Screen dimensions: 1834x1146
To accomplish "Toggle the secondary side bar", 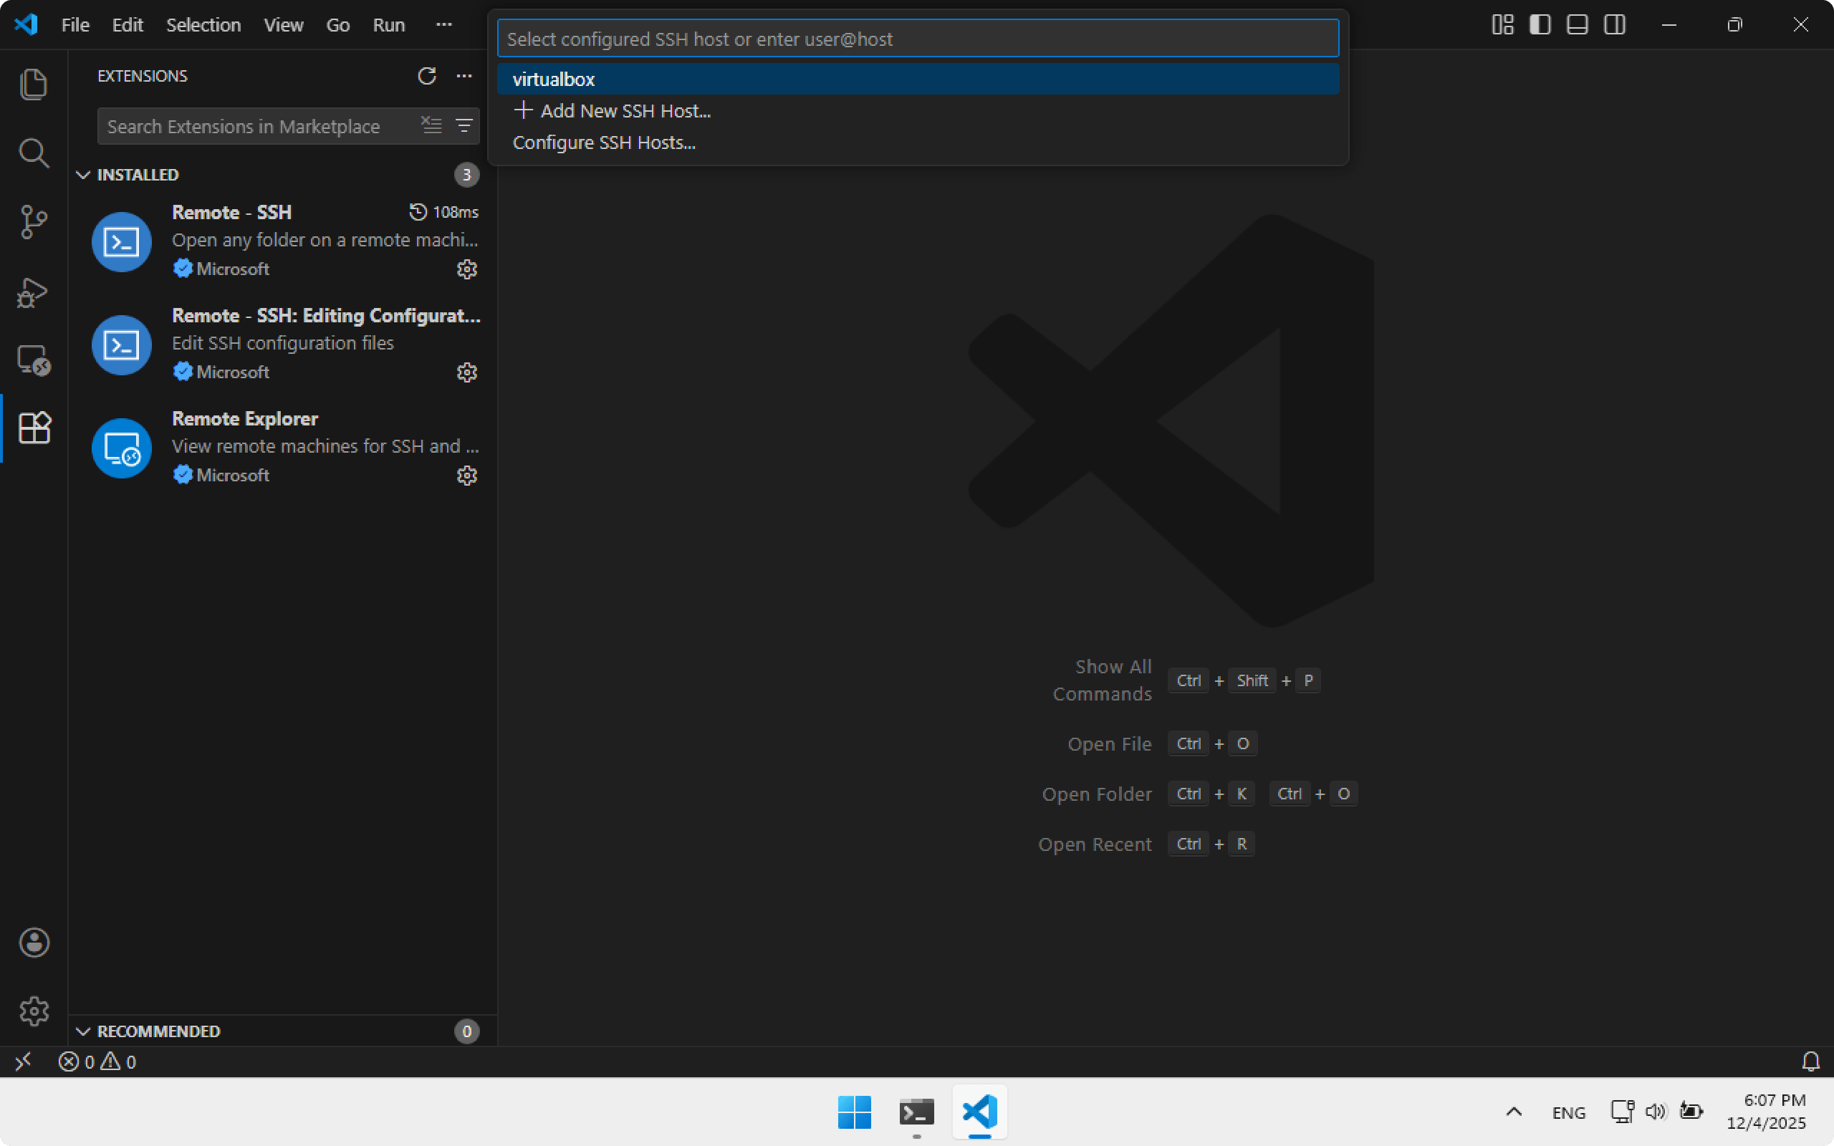I will click(x=1614, y=25).
